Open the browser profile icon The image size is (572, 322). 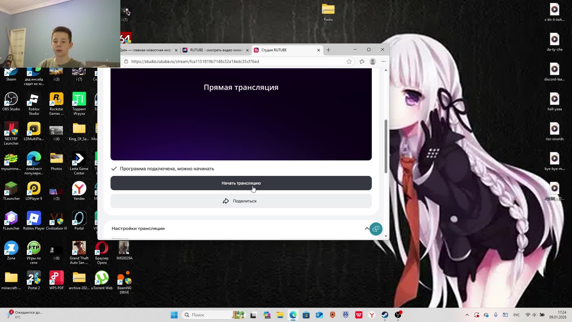pos(373,61)
